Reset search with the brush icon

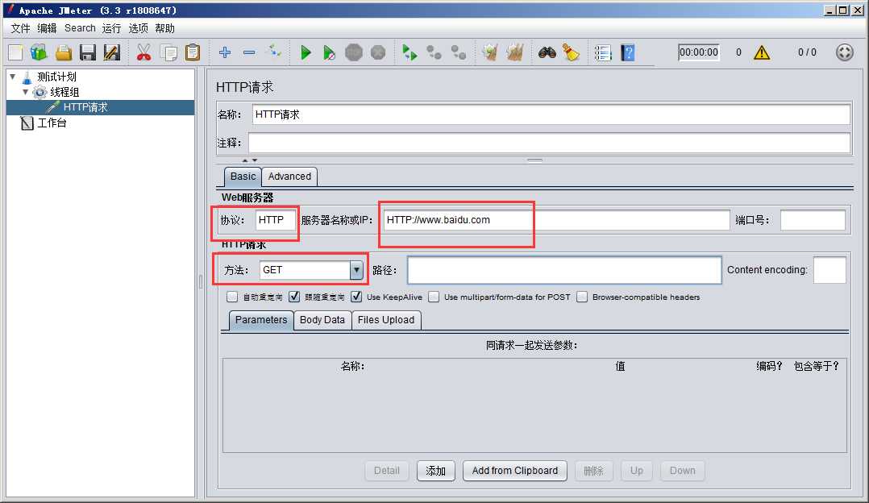(571, 52)
